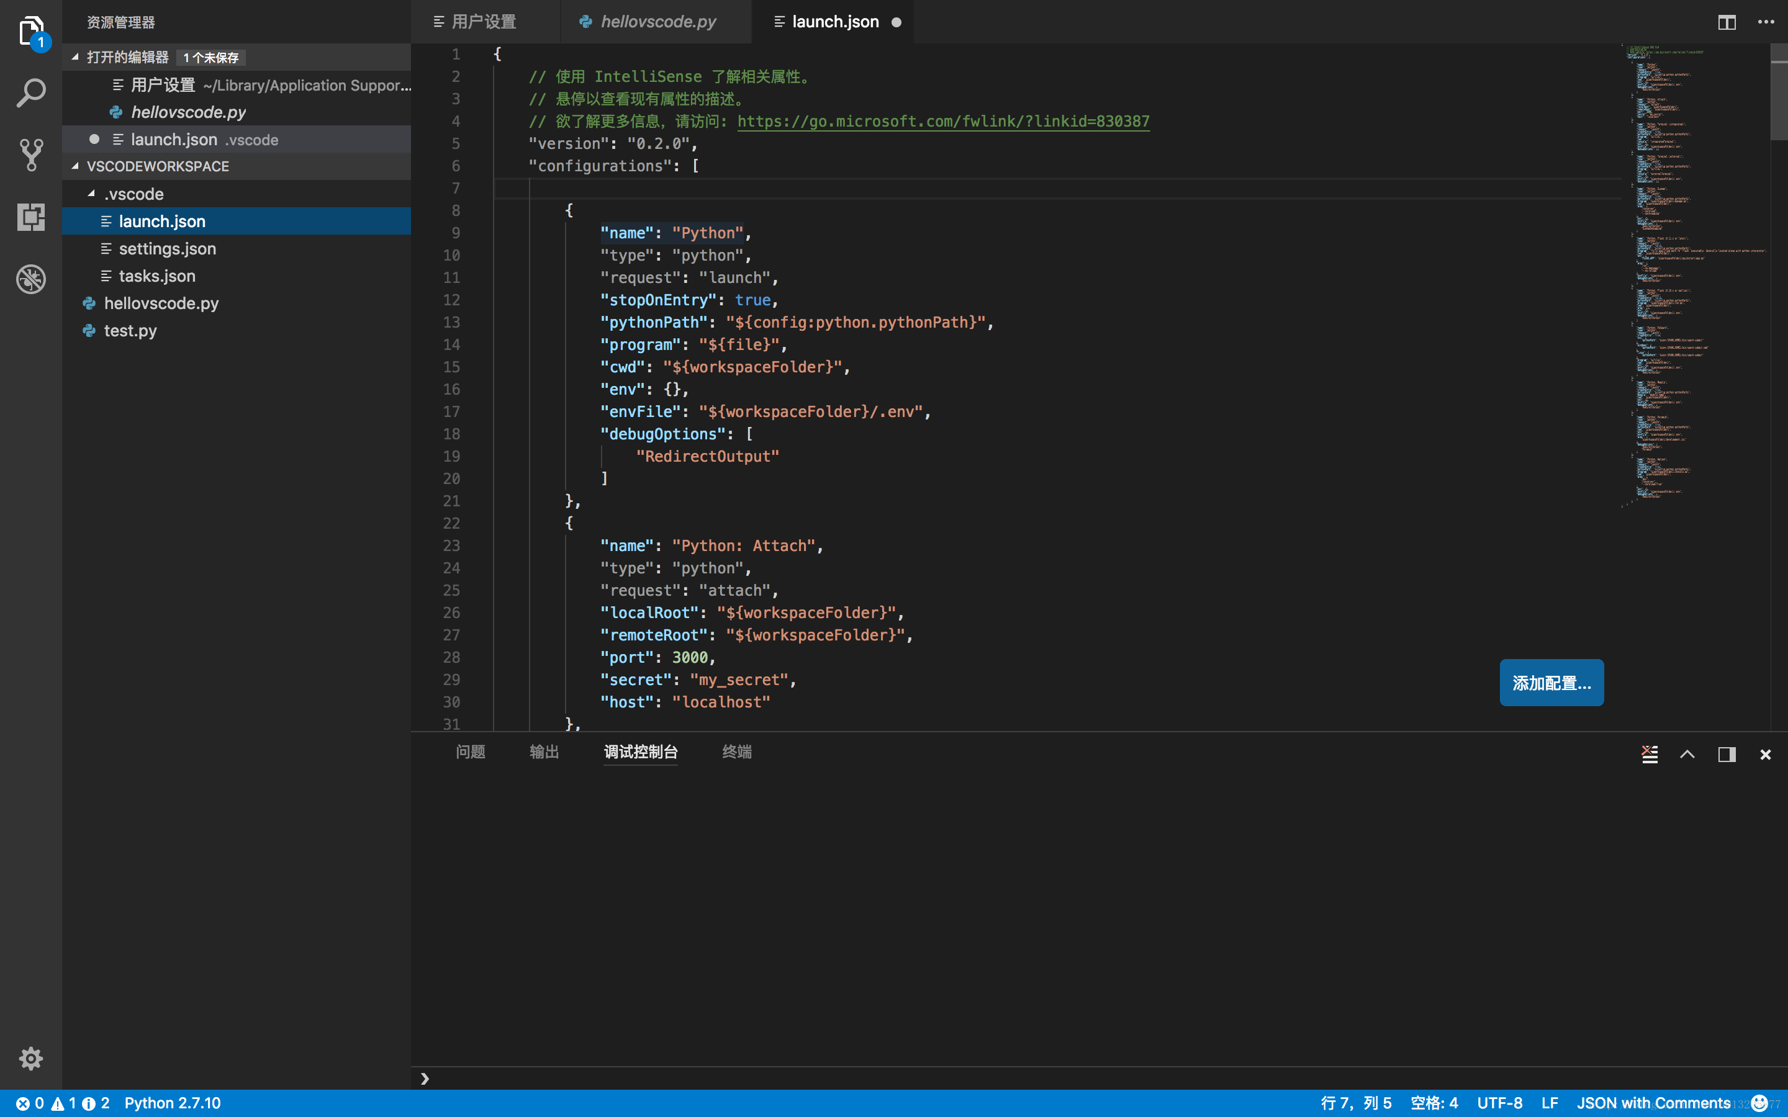
Task: Click the 添加配置... button
Action: (x=1551, y=683)
